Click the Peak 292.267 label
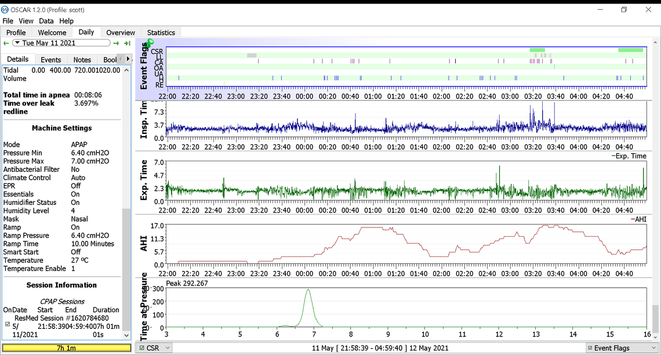Viewport: 661px width, 355px height. coord(187,283)
